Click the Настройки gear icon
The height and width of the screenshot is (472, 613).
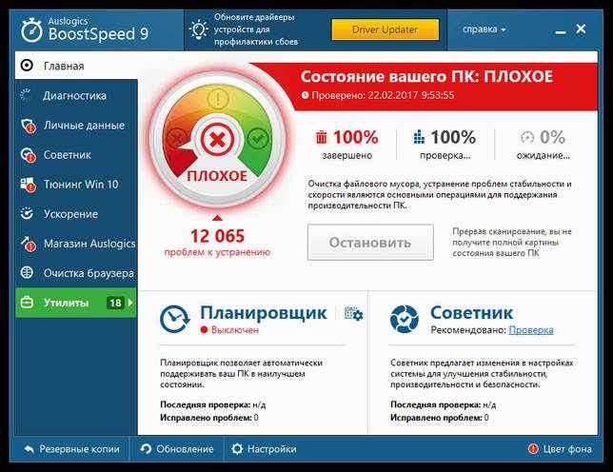pos(237,449)
